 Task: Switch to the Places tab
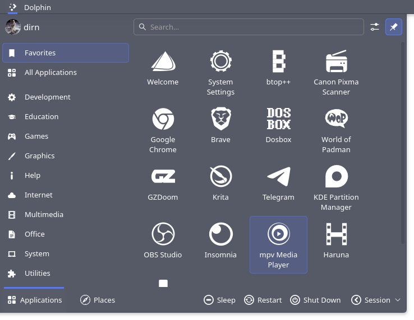click(98, 300)
